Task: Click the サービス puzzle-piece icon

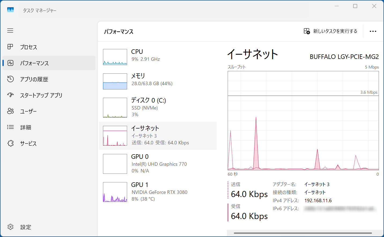Action: pos(10,143)
